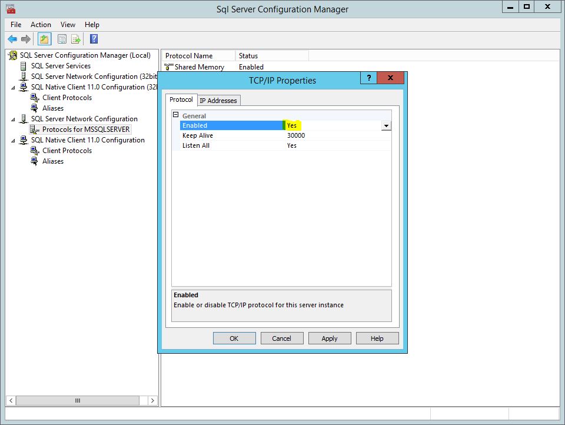This screenshot has width=565, height=425.
Task: Open the Help menu
Action: click(x=92, y=25)
